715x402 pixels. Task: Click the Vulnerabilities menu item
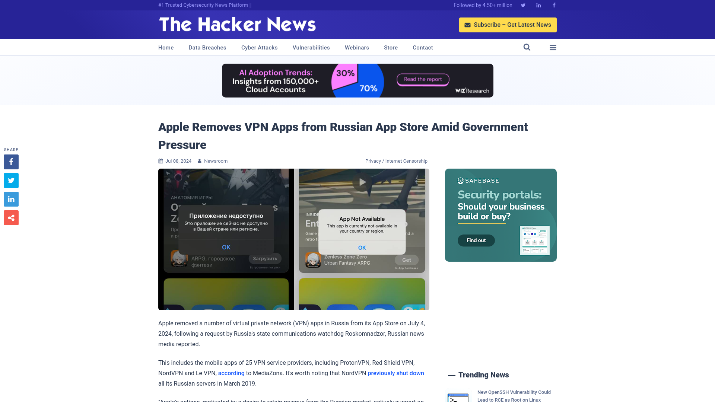coord(311,47)
